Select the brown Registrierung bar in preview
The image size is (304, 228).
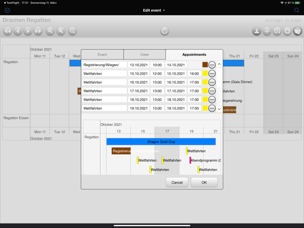click(121, 151)
